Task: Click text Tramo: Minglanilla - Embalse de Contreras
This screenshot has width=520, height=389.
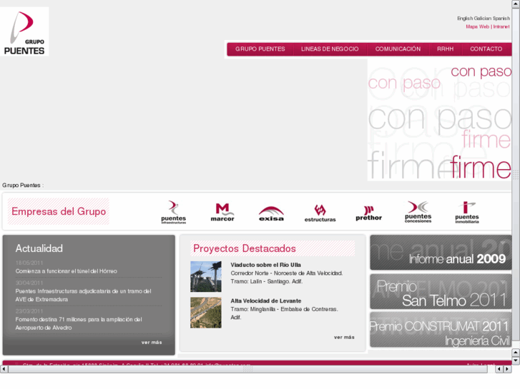Action: click(284, 309)
